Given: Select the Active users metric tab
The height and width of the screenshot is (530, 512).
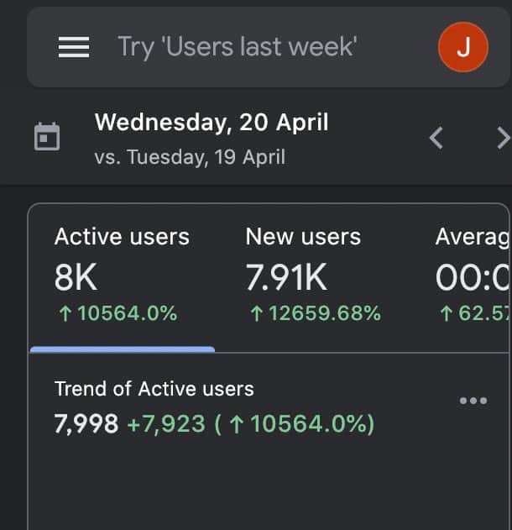Looking at the screenshot, I should (x=123, y=275).
